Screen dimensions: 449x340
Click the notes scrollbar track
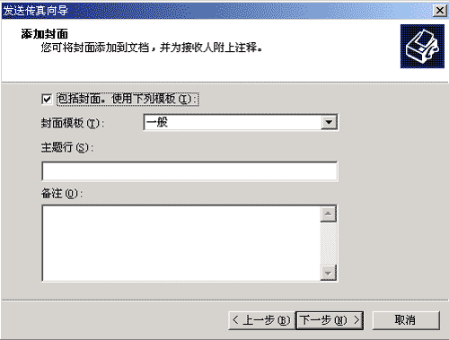click(329, 243)
